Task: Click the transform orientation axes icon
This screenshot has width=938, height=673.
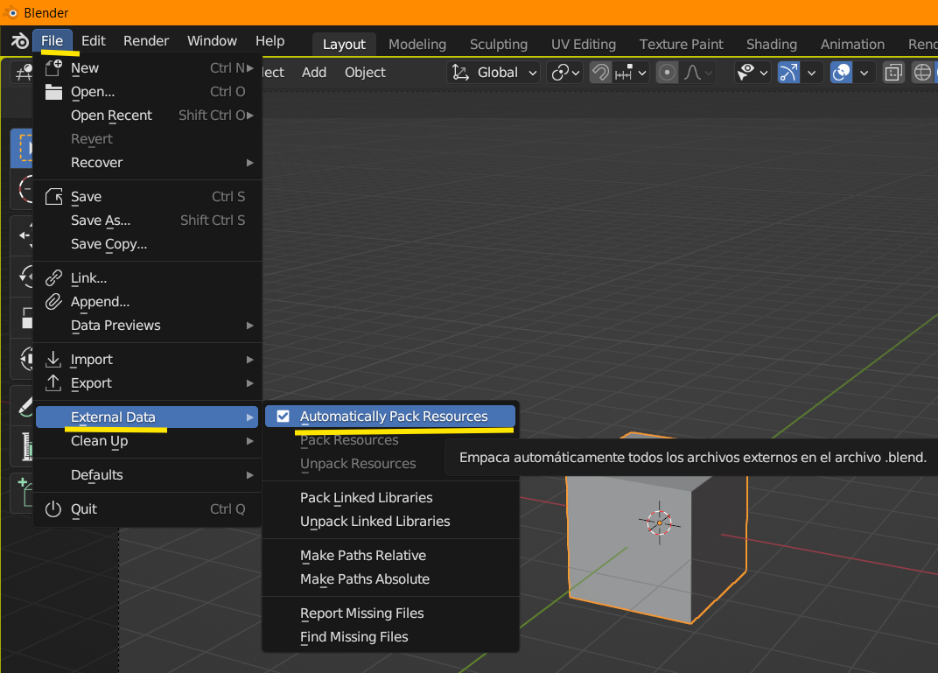Action: click(460, 73)
